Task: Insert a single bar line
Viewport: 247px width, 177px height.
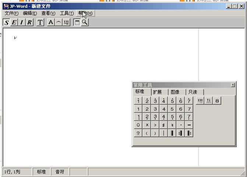Action: pyautogui.click(x=164, y=133)
